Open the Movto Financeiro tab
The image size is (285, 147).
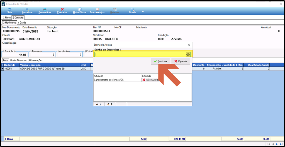click(19, 60)
